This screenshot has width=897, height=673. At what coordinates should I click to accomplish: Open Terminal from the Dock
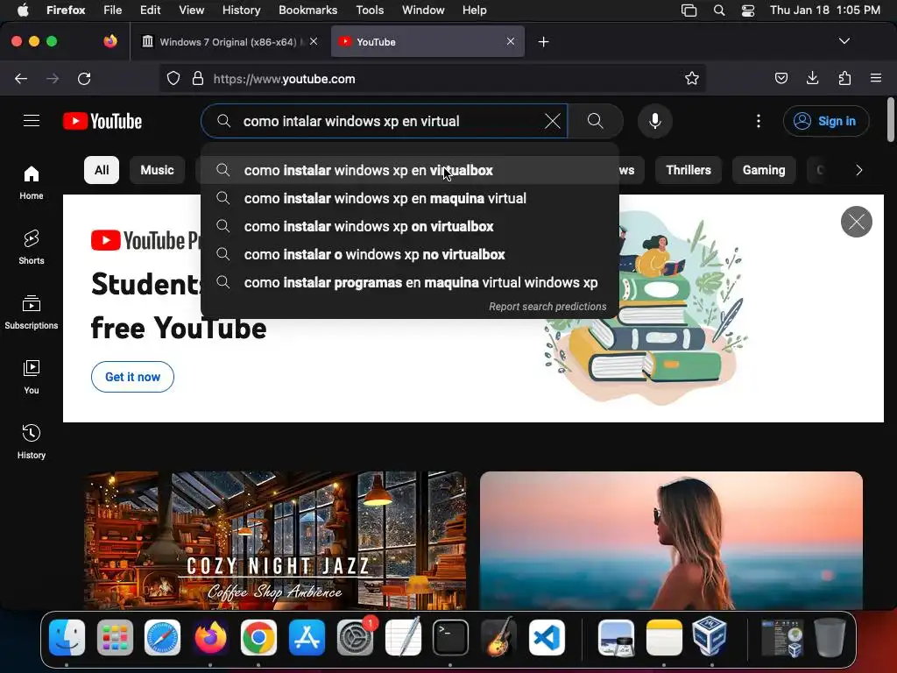click(450, 638)
